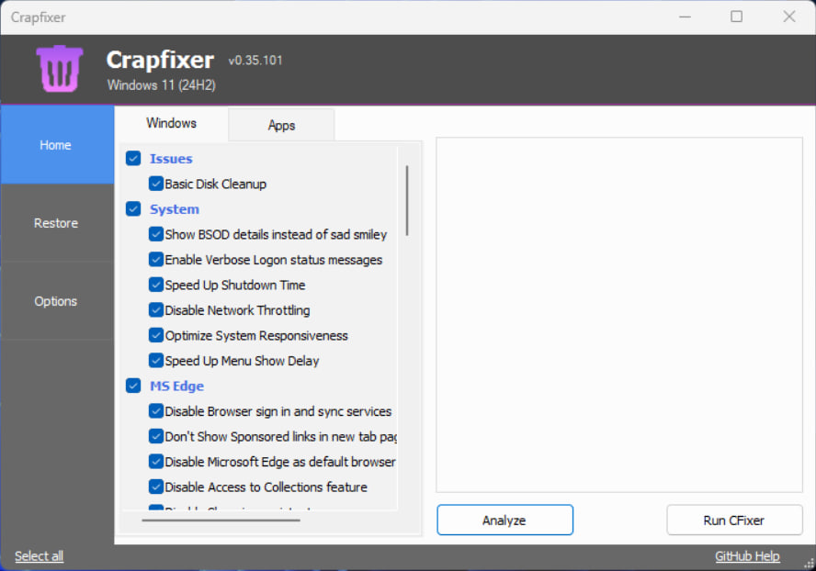Click the horizontal scrollbar under the fixes list

[221, 520]
